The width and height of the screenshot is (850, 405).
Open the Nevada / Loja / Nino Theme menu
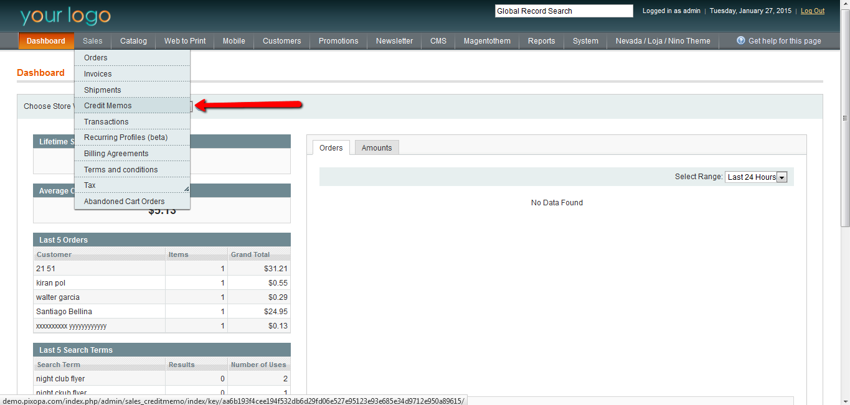(x=663, y=41)
